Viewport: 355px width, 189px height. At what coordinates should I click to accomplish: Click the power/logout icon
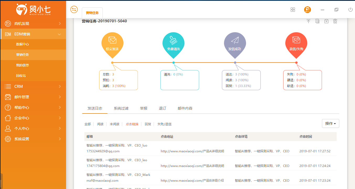click(351, 10)
